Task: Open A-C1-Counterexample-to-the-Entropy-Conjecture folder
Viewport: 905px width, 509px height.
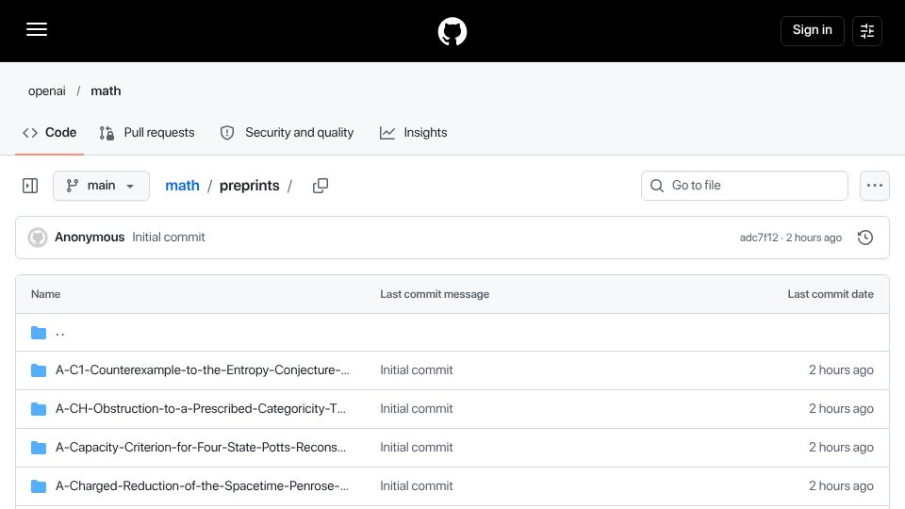Action: pyautogui.click(x=202, y=369)
